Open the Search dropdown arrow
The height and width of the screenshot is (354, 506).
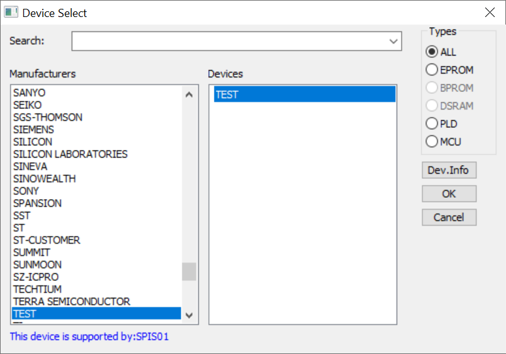tap(393, 42)
